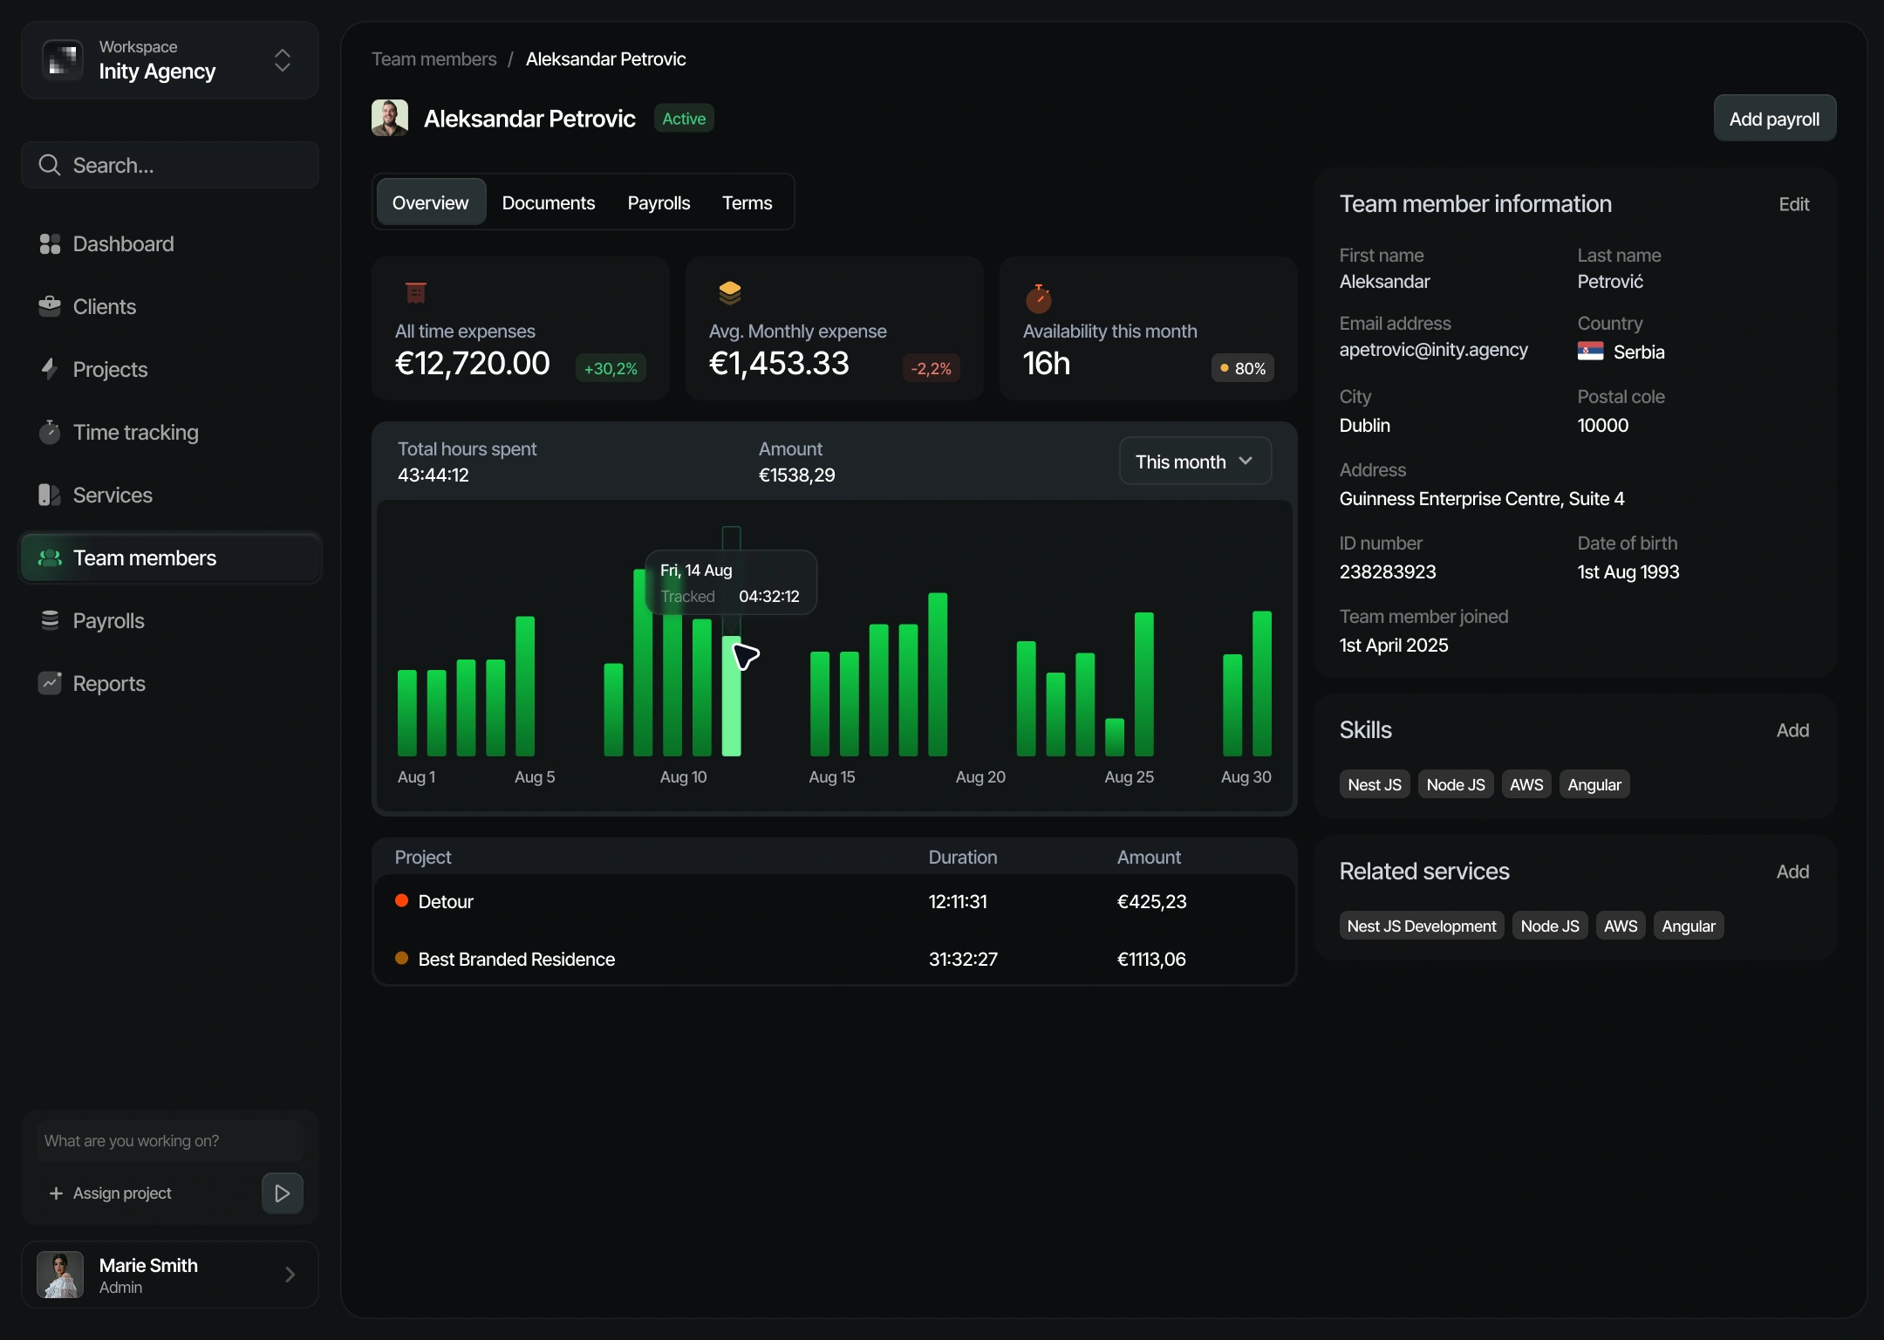This screenshot has width=1884, height=1340.
Task: Click the orange Detour project color dot
Action: point(402,900)
